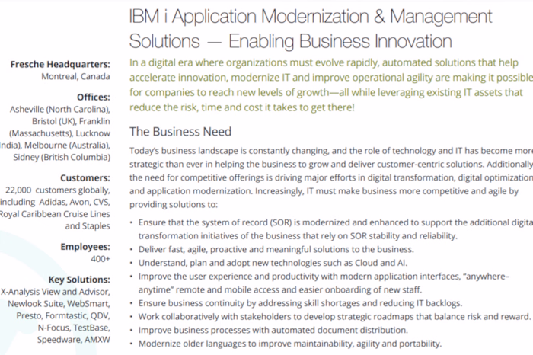Click the green line starting 'accelerate innovation, modernize IT'
Image resolution: width=533 pixels, height=355 pixels.
coord(331,78)
